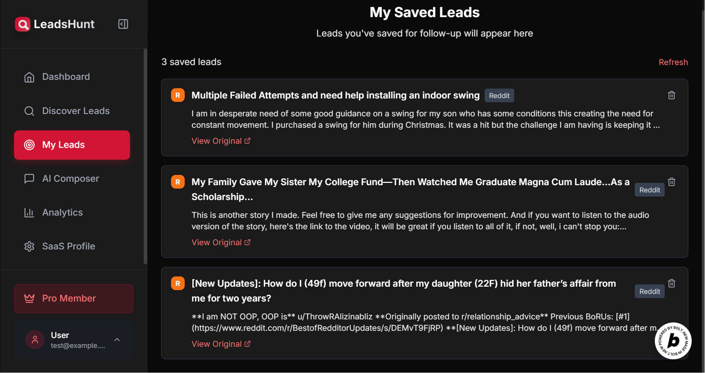Open the Dashboard page
Image resolution: width=705 pixels, height=373 pixels.
pos(66,77)
